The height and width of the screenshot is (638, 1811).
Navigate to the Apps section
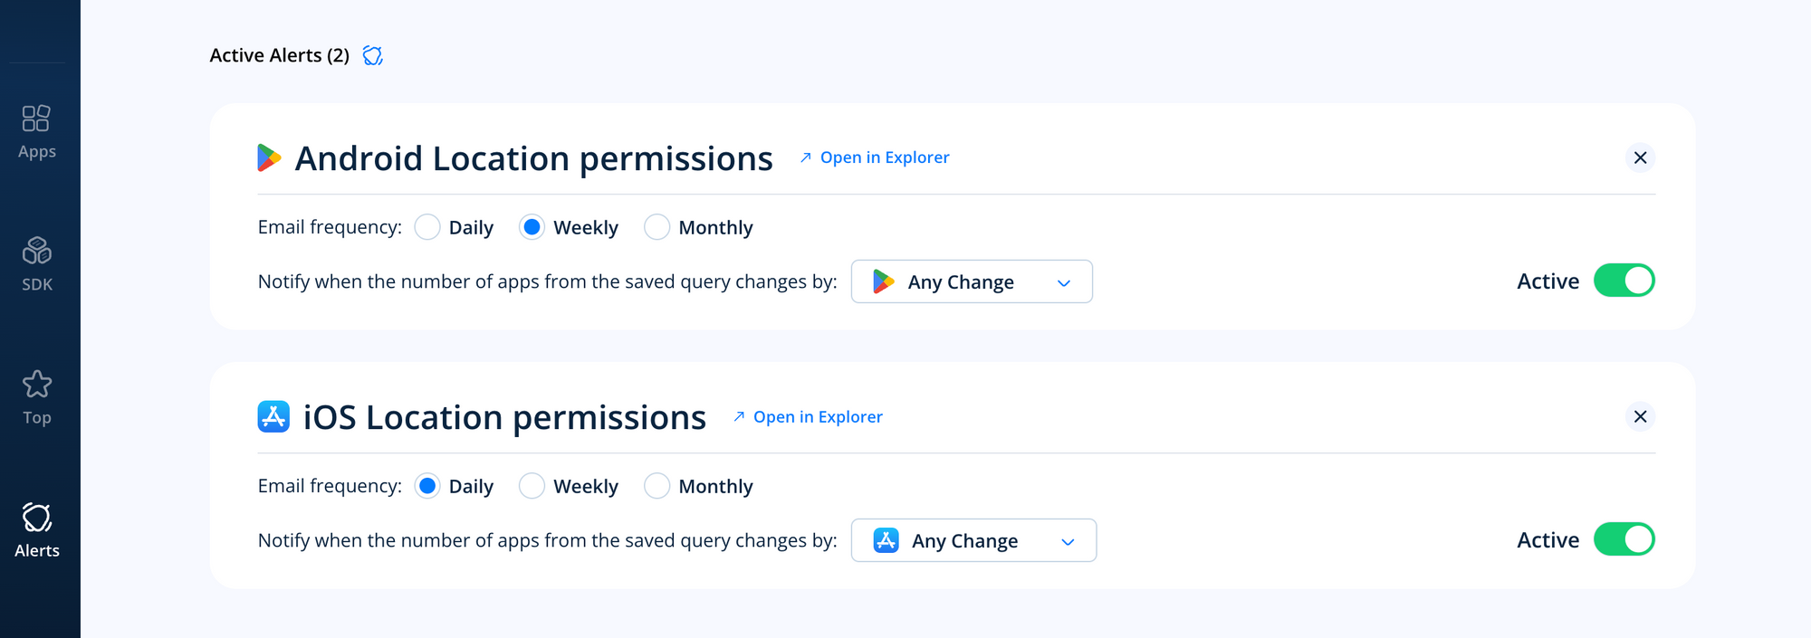coord(36,130)
